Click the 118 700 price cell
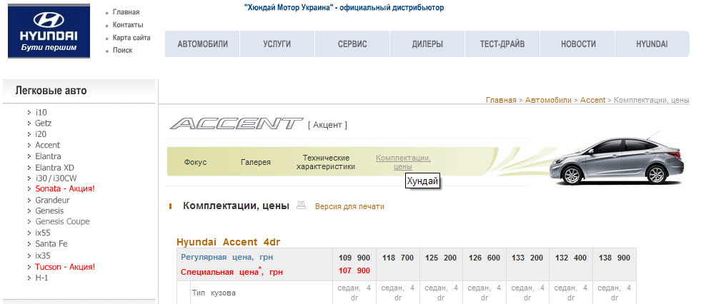 point(397,258)
